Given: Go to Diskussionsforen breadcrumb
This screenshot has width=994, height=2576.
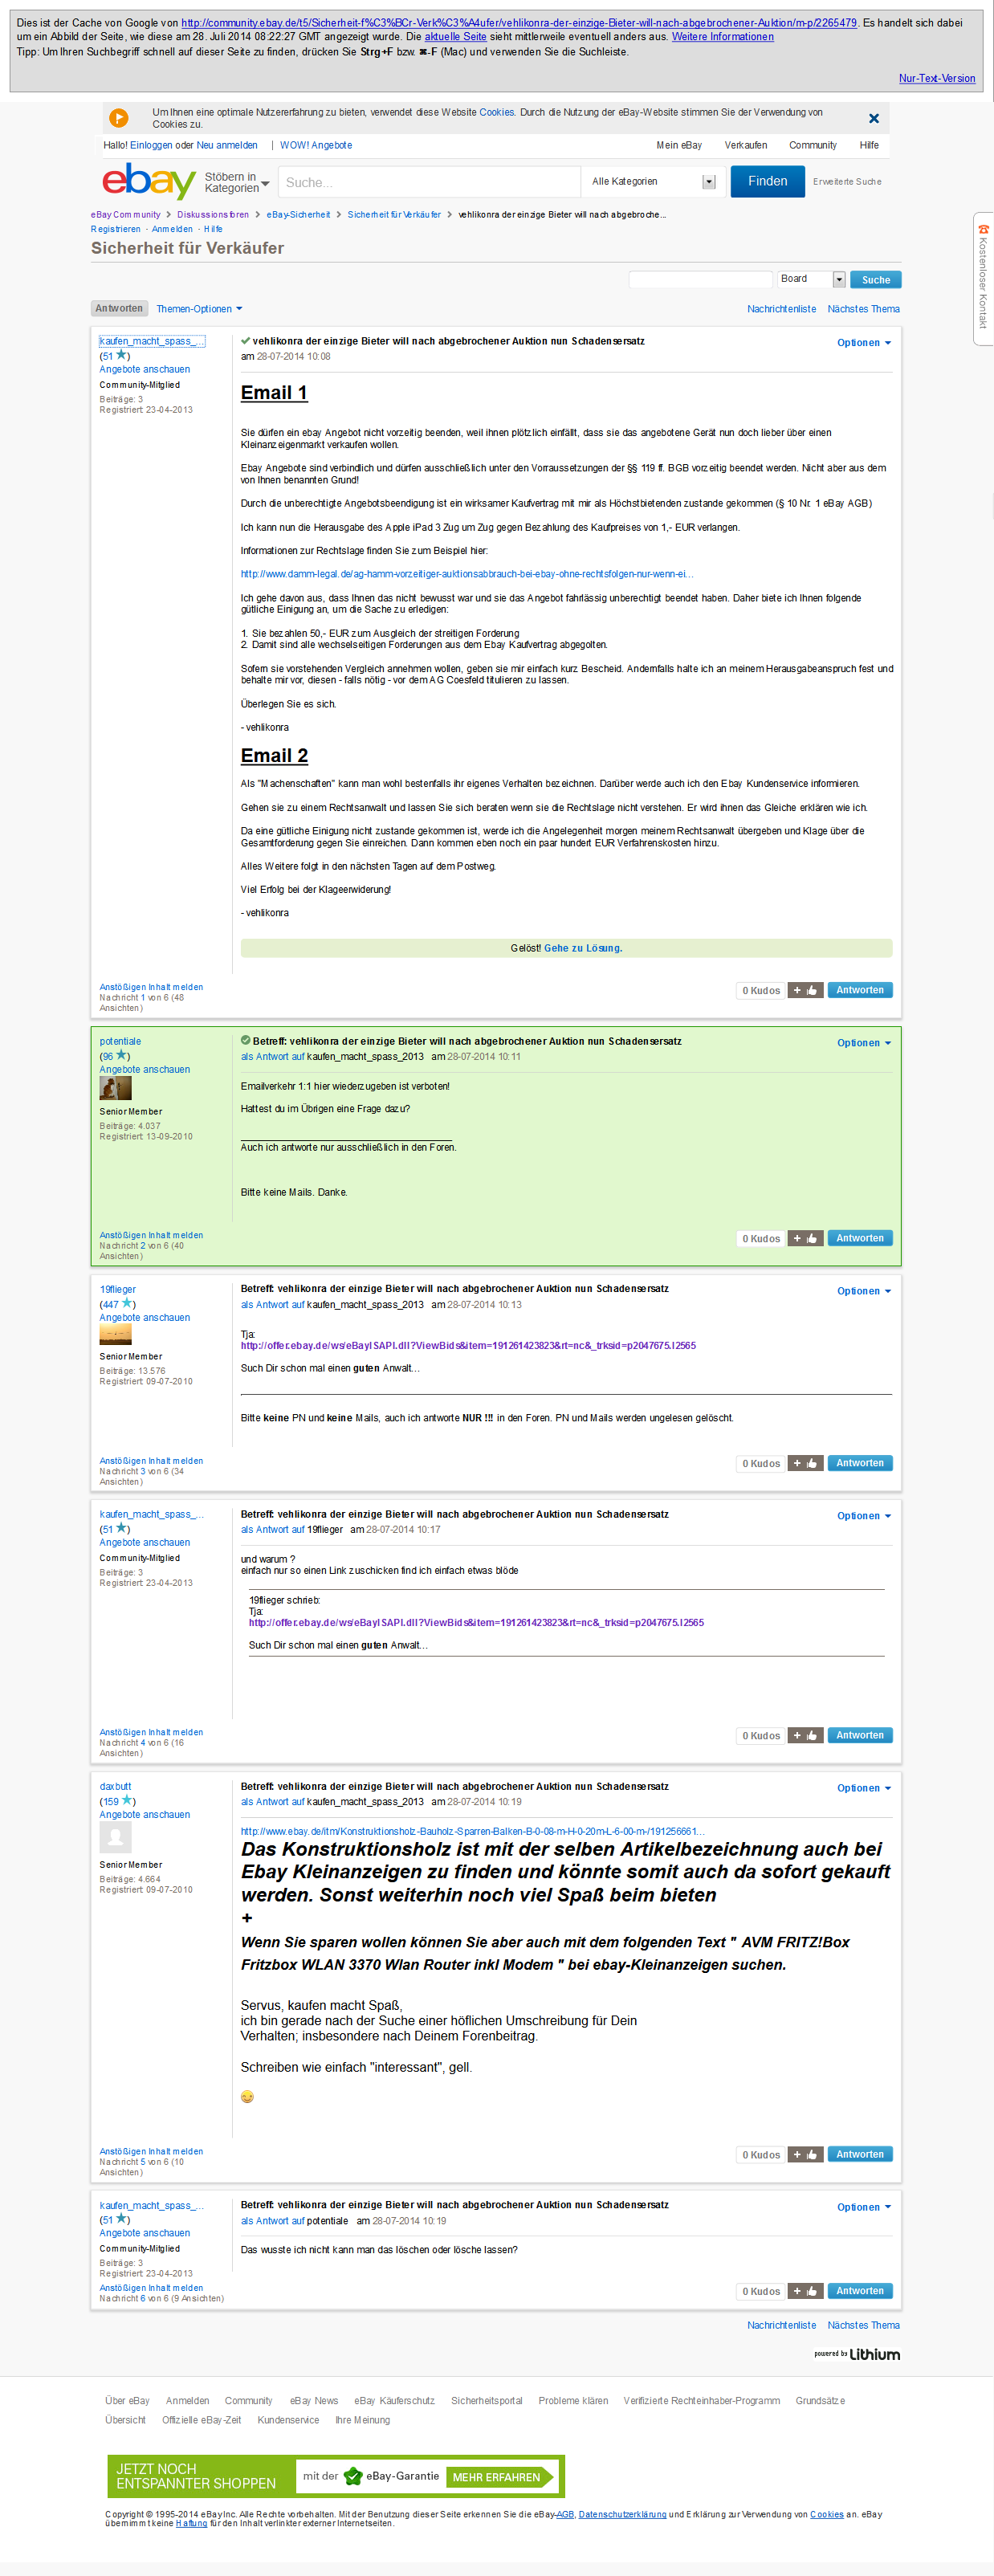Looking at the screenshot, I should click(213, 214).
